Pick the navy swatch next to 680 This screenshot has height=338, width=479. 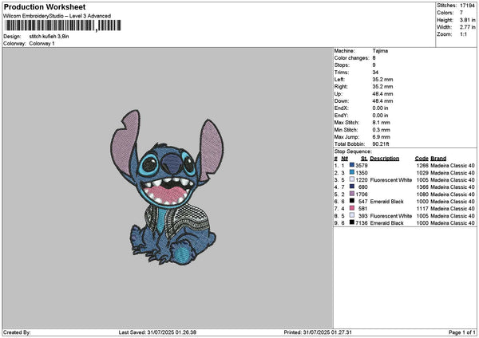pyautogui.click(x=352, y=187)
